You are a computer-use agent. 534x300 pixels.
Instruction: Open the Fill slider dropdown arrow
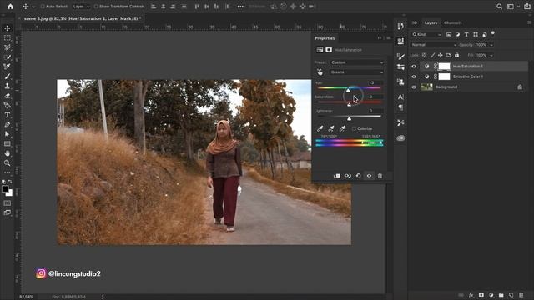tap(491, 55)
